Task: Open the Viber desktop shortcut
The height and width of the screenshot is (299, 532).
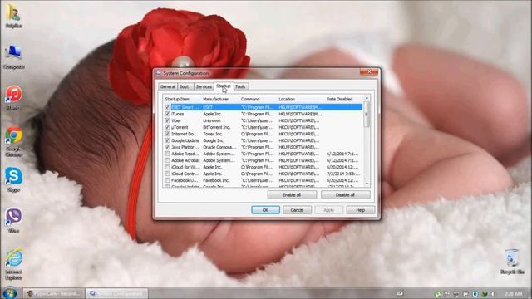Action: [13, 220]
